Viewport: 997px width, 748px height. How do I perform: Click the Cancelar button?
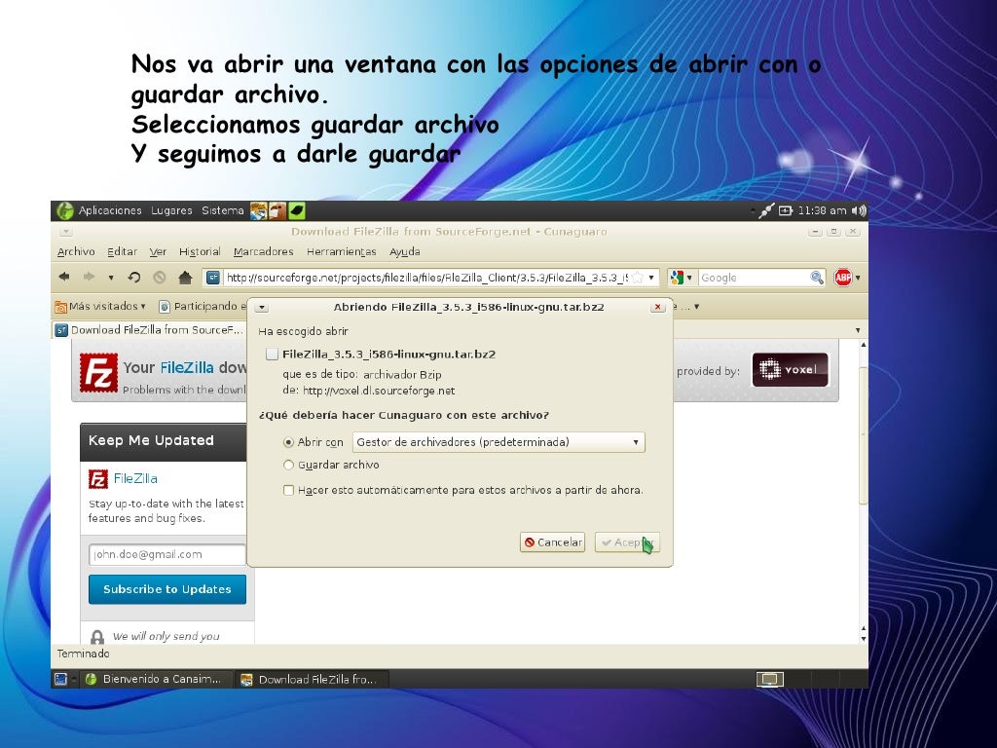[x=553, y=542]
